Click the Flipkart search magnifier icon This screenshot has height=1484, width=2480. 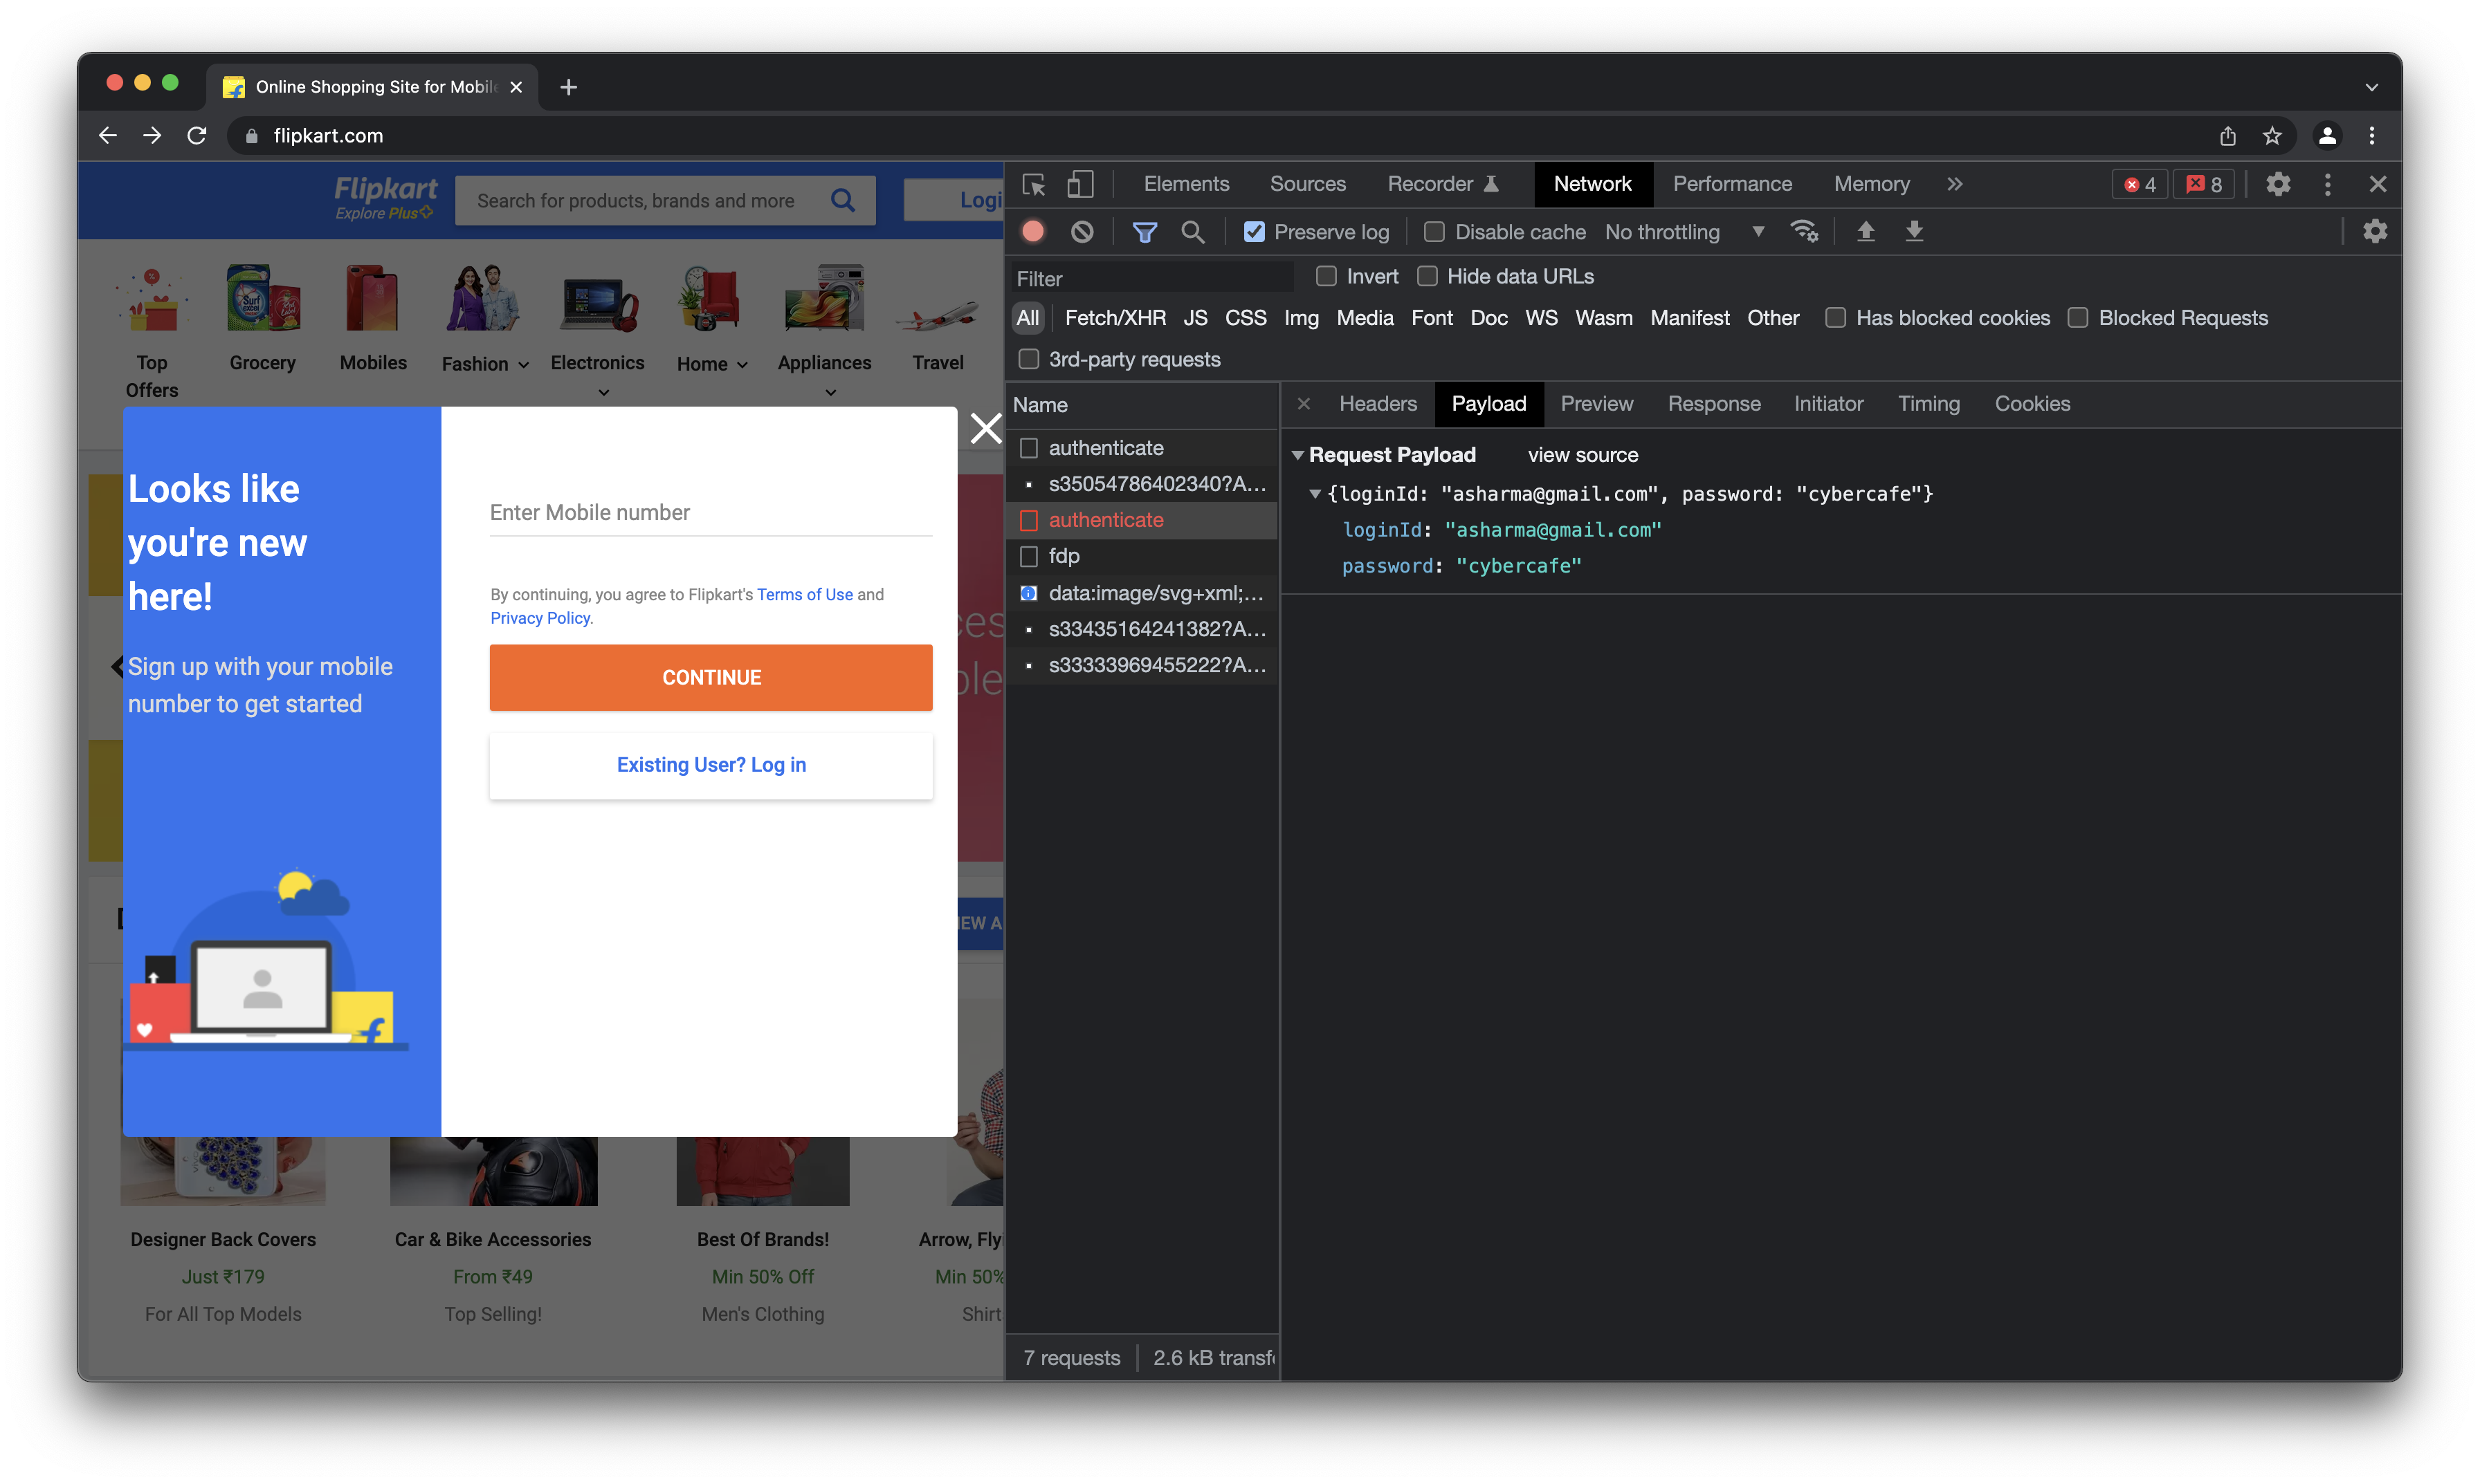(x=844, y=200)
